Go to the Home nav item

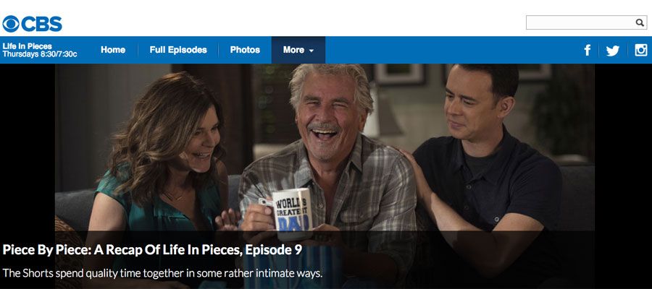(113, 50)
